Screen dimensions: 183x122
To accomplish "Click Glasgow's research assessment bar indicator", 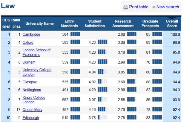I will 132,81.
